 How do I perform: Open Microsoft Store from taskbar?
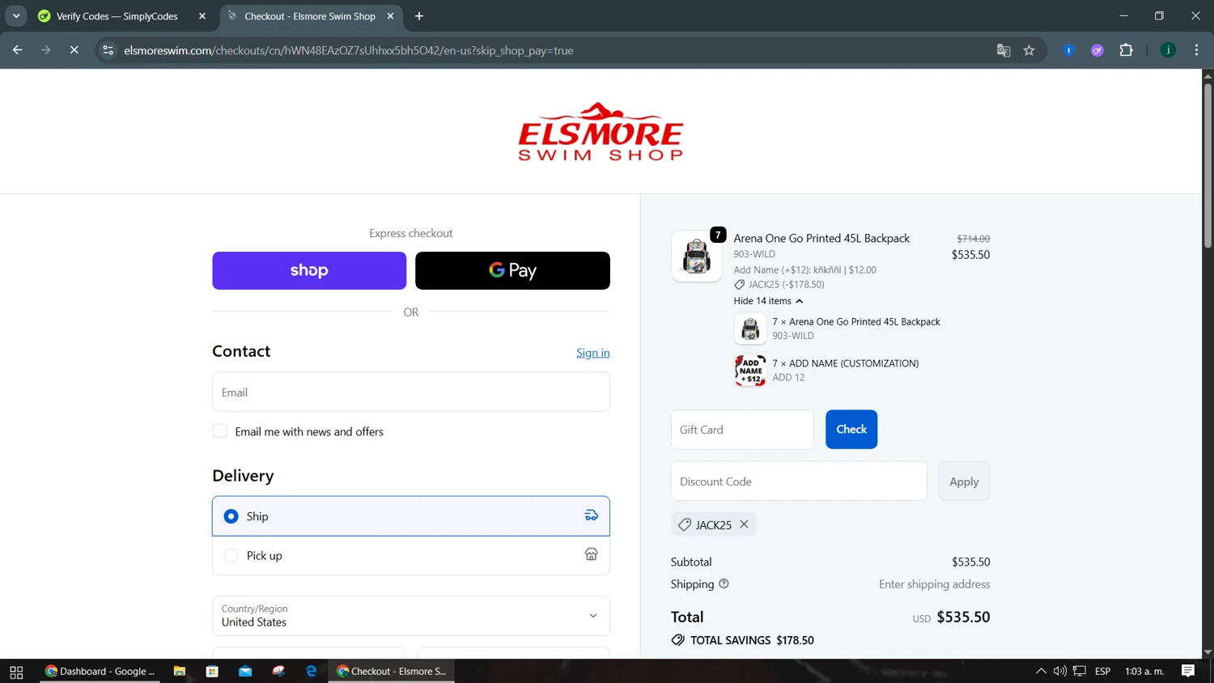[x=212, y=671]
